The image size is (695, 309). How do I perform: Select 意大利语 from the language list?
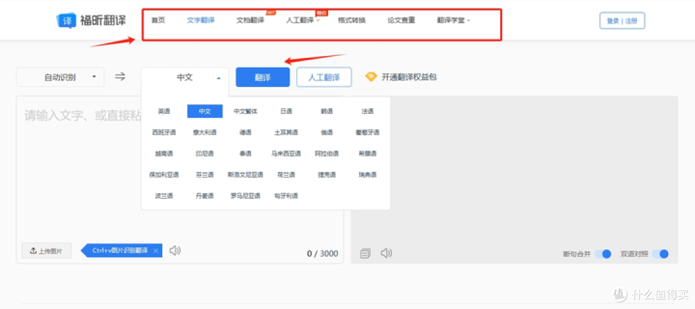click(x=205, y=133)
